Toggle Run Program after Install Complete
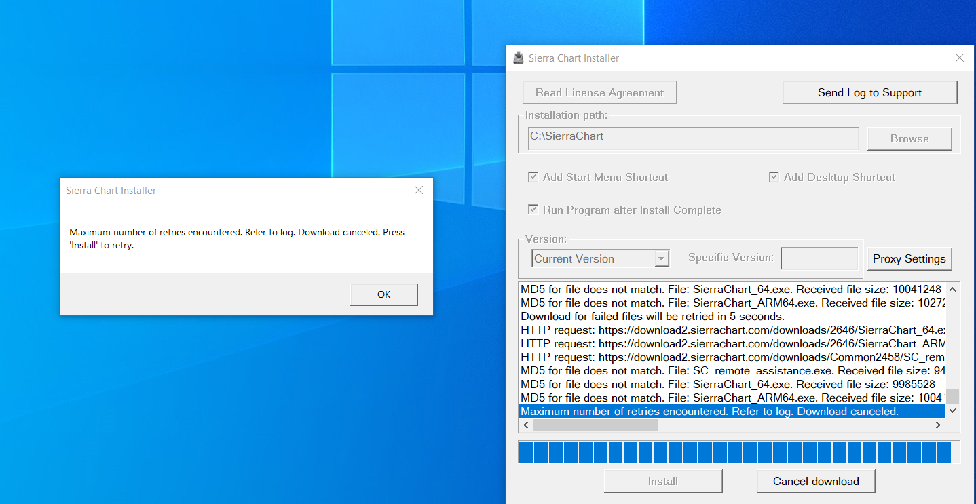The height and width of the screenshot is (504, 976). (533, 210)
